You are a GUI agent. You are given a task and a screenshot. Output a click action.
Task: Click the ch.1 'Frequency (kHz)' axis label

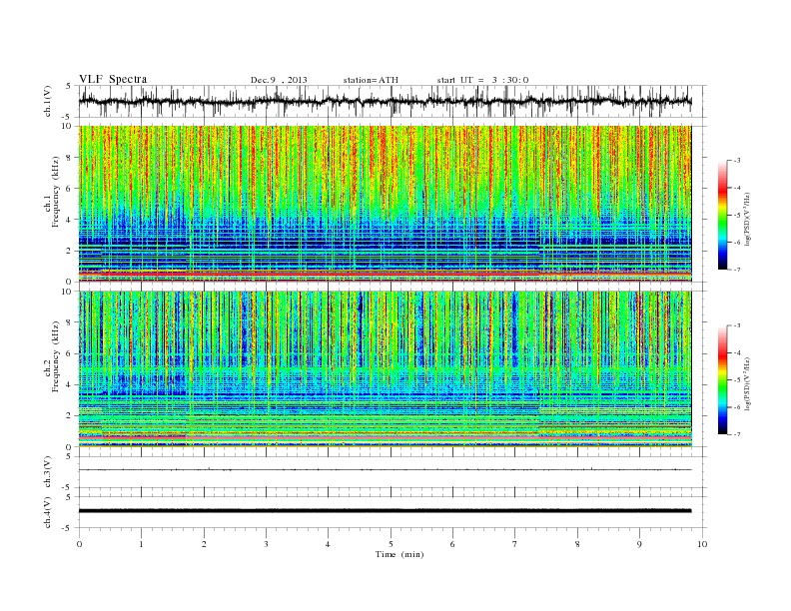click(55, 192)
